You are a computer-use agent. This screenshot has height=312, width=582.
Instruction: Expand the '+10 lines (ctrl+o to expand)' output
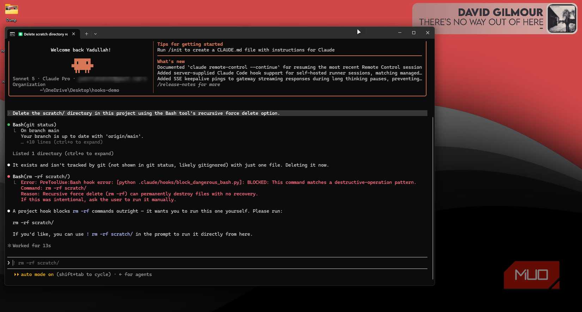(x=62, y=142)
